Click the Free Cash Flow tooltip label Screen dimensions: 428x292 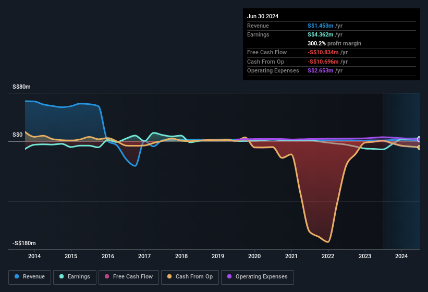[267, 52]
